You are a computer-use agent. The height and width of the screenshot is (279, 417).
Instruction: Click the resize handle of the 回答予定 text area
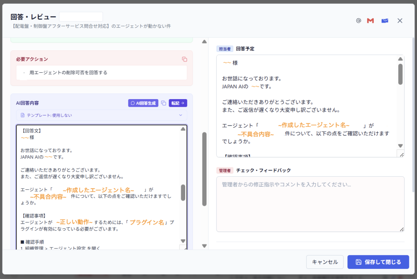tap(401, 154)
